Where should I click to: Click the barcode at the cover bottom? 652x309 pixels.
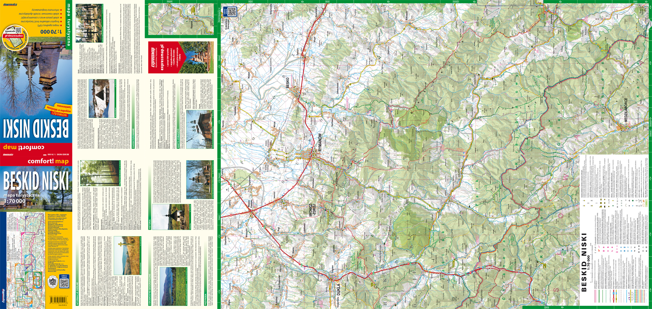pos(58,300)
